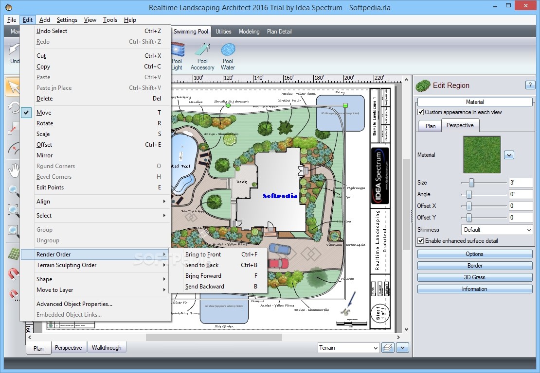Add Pool Water

(x=228, y=56)
